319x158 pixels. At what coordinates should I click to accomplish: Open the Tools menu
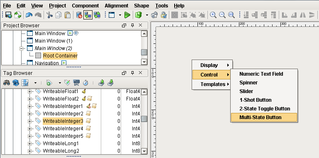(162, 6)
